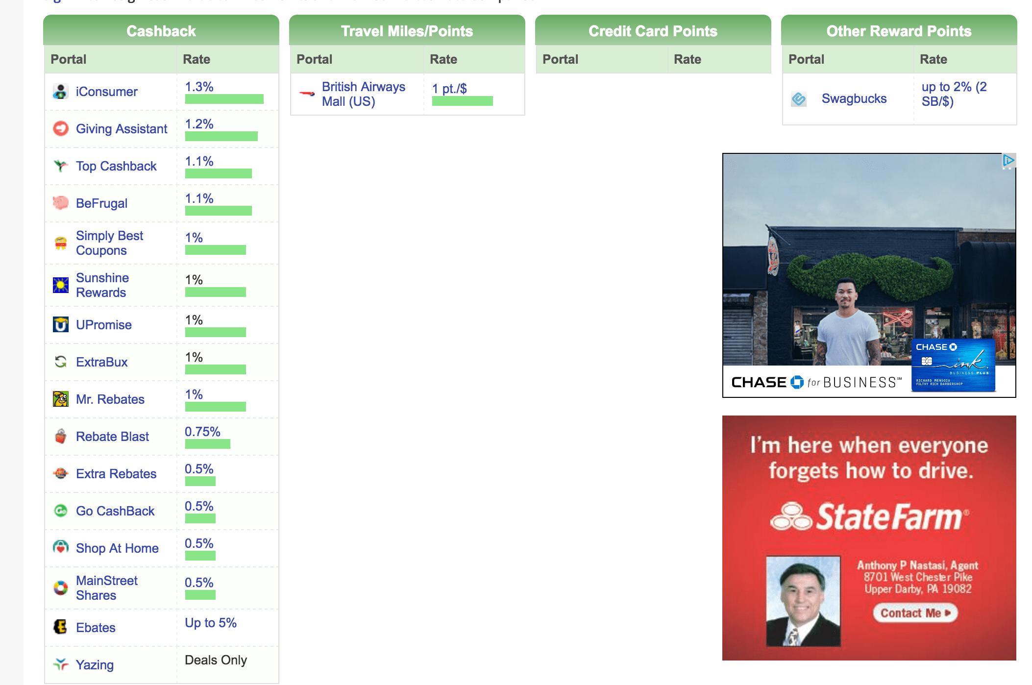The height and width of the screenshot is (685, 1032).
Task: Open the Yazing portal link
Action: coord(95,665)
